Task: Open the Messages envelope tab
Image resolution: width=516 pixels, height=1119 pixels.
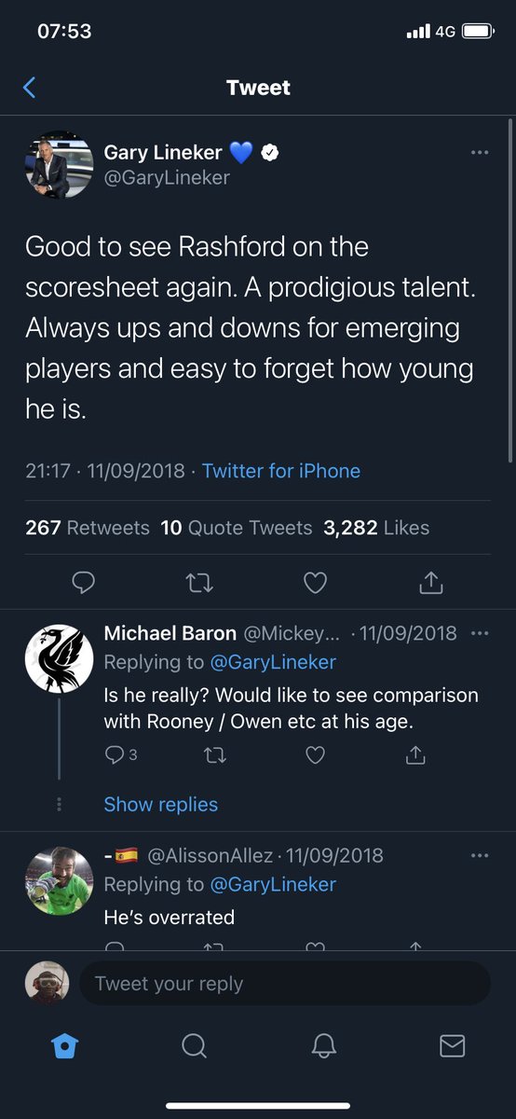Action: point(452,1046)
